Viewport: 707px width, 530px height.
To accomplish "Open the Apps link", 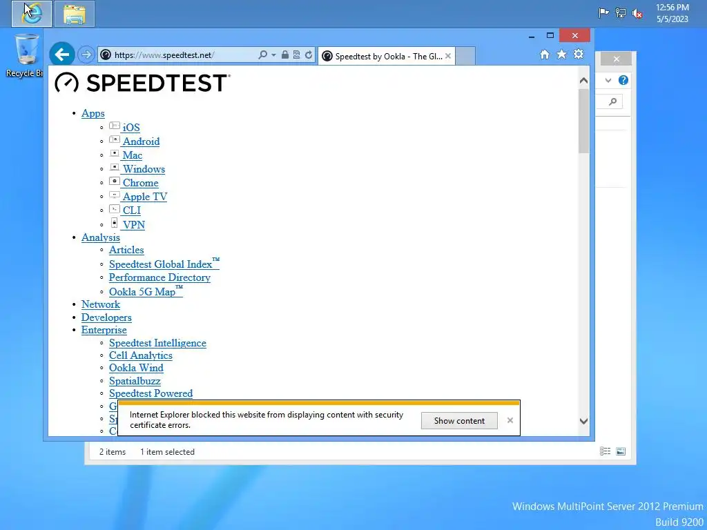I will (x=93, y=113).
